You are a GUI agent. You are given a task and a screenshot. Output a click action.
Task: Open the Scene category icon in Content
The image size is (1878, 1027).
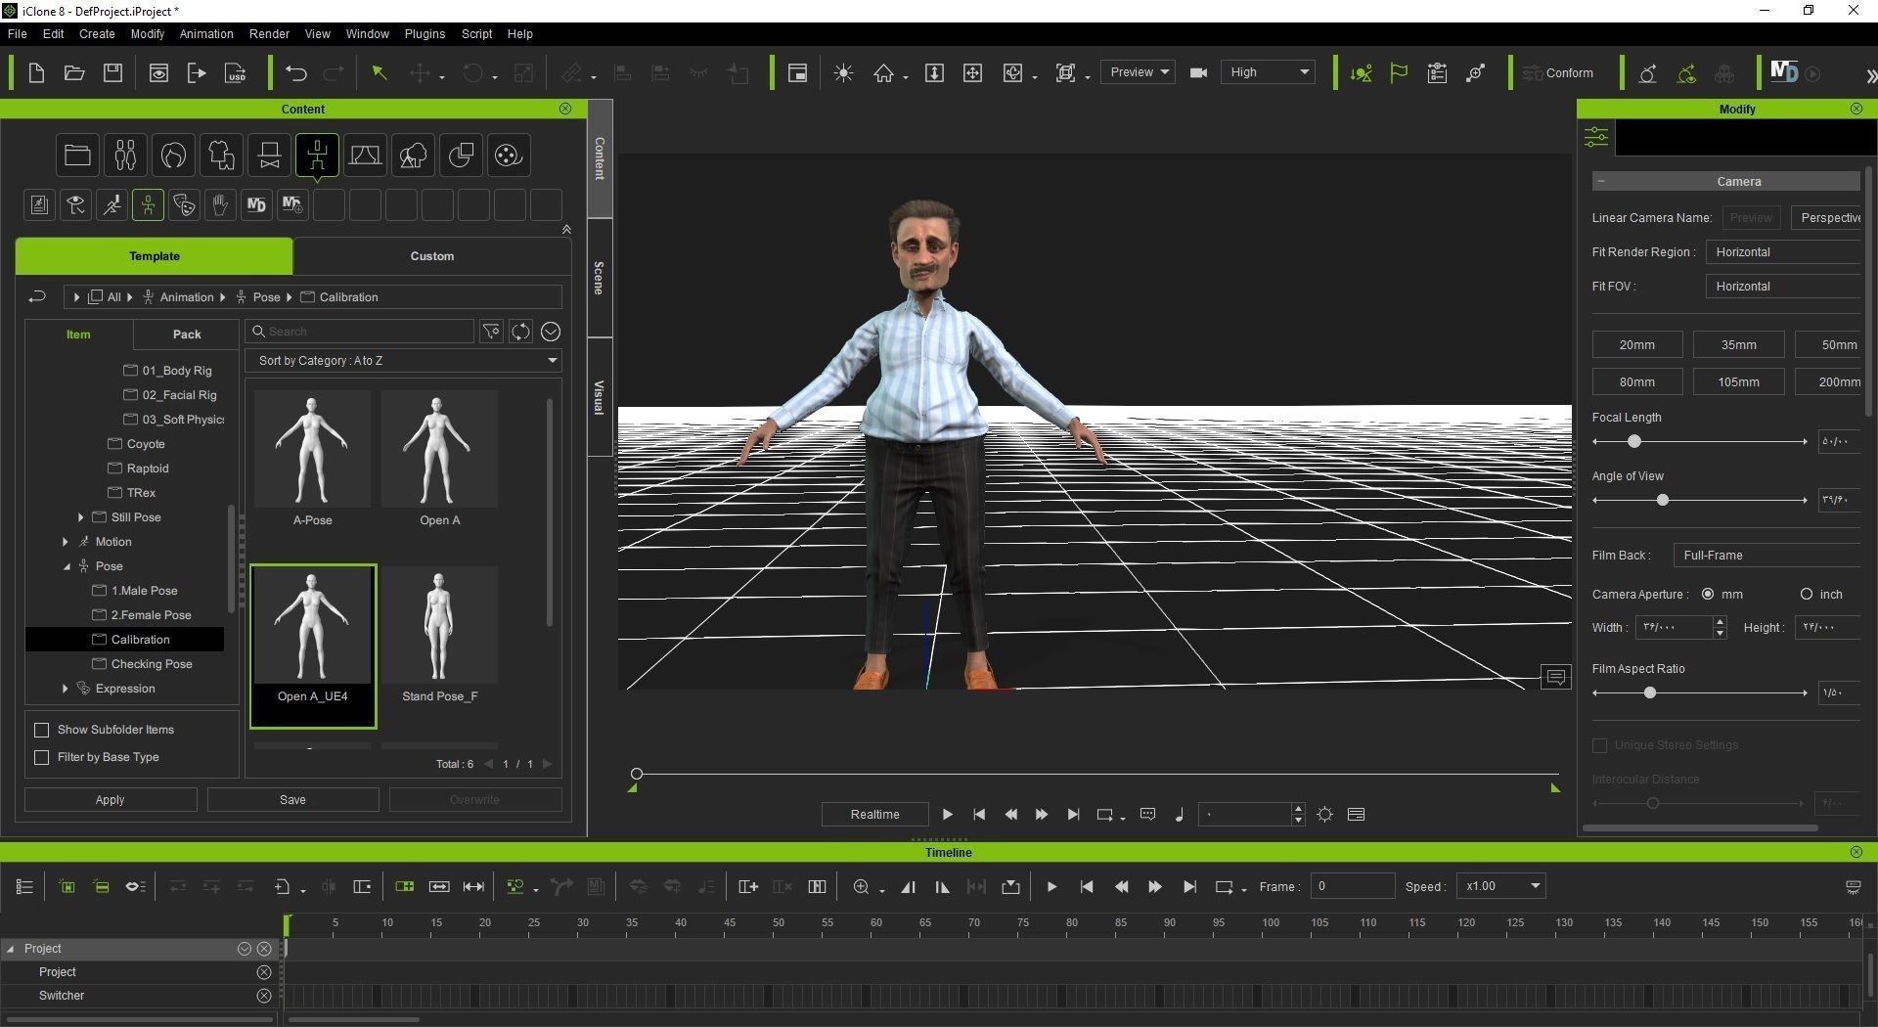coord(365,155)
